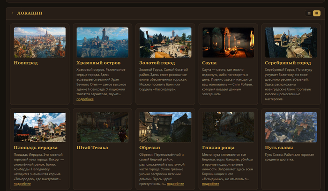Open the Путь славы thumbnail
Image resolution: width=328 pixels, height=191 pixels.
coord(291,127)
